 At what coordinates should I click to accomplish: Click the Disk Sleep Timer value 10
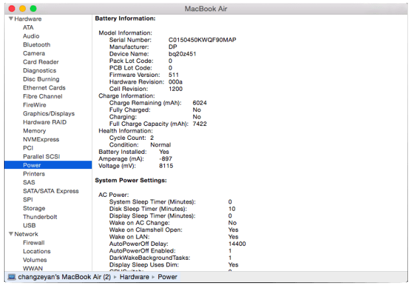coord(232,209)
